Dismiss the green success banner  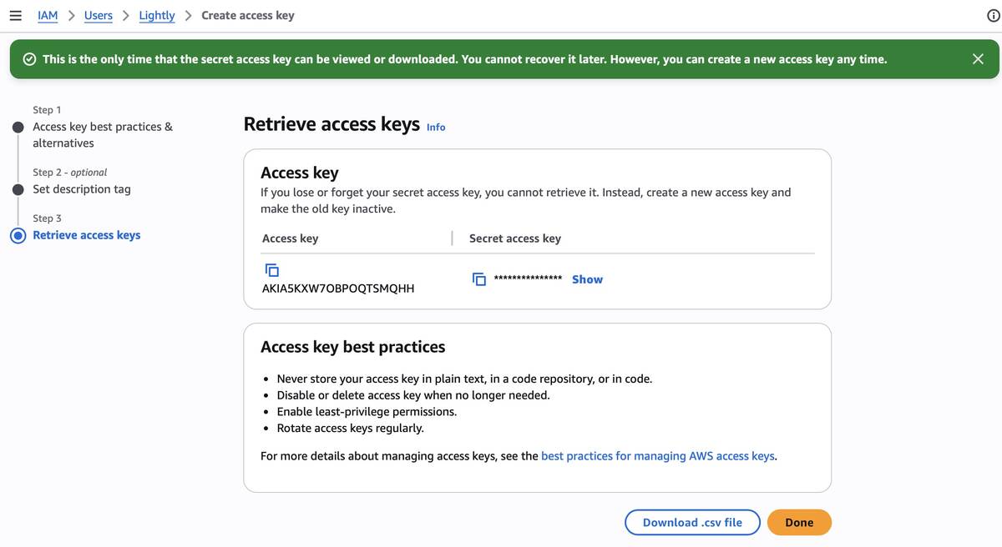coord(977,58)
